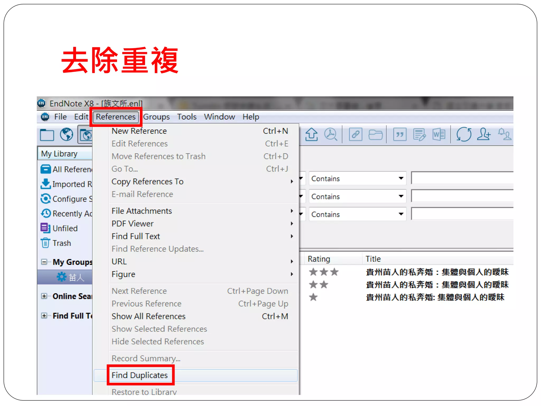Click the Sync Library circular arrows icon
This screenshot has height=406, width=541.
click(x=464, y=134)
